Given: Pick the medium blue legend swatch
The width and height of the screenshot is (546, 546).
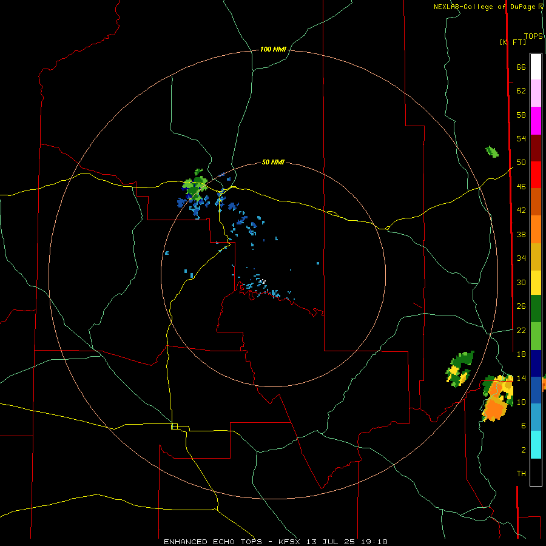Looking at the screenshot, I should [536, 390].
